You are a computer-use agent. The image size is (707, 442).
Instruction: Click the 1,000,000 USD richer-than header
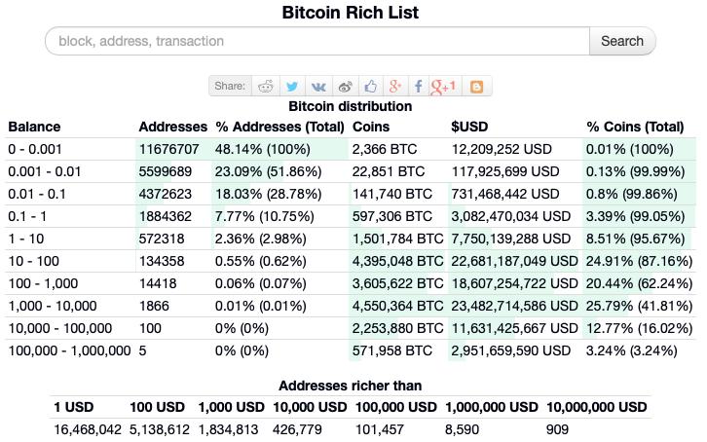click(x=491, y=407)
